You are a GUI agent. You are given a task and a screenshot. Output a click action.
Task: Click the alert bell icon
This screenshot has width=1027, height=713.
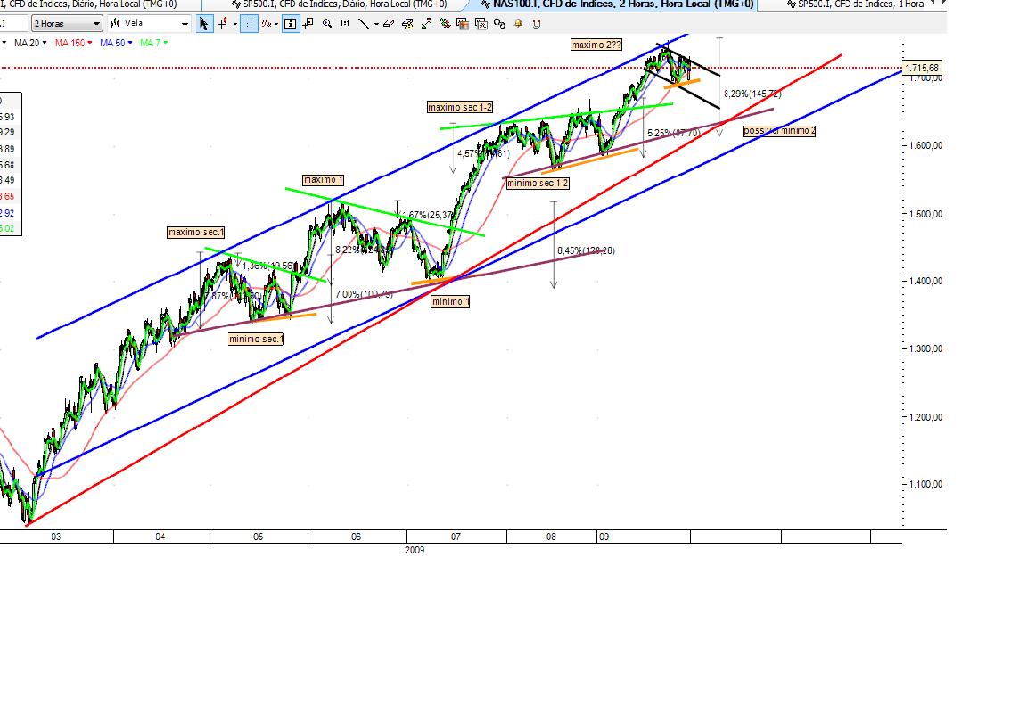(518, 23)
